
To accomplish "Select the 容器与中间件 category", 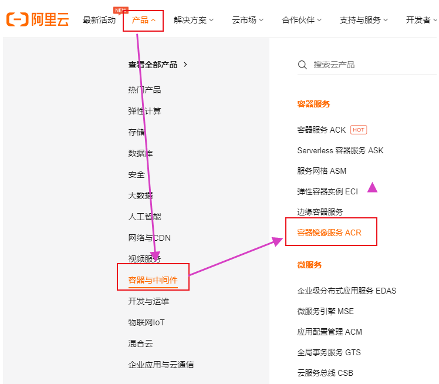I will [153, 280].
